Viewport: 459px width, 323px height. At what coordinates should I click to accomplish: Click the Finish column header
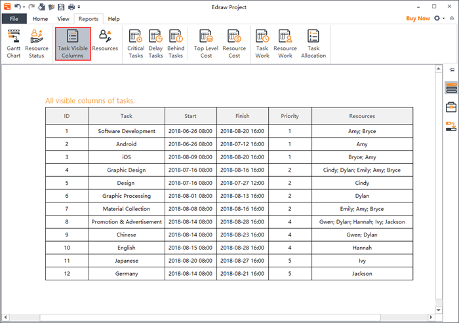coord(243,116)
